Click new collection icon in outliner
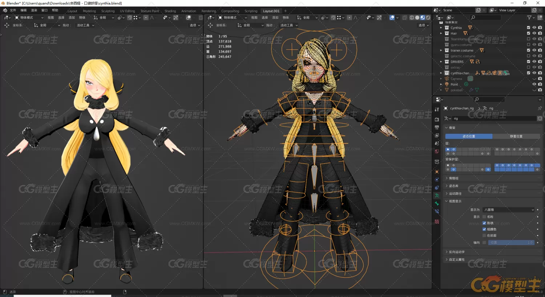This screenshot has width=545, height=297. click(540, 17)
